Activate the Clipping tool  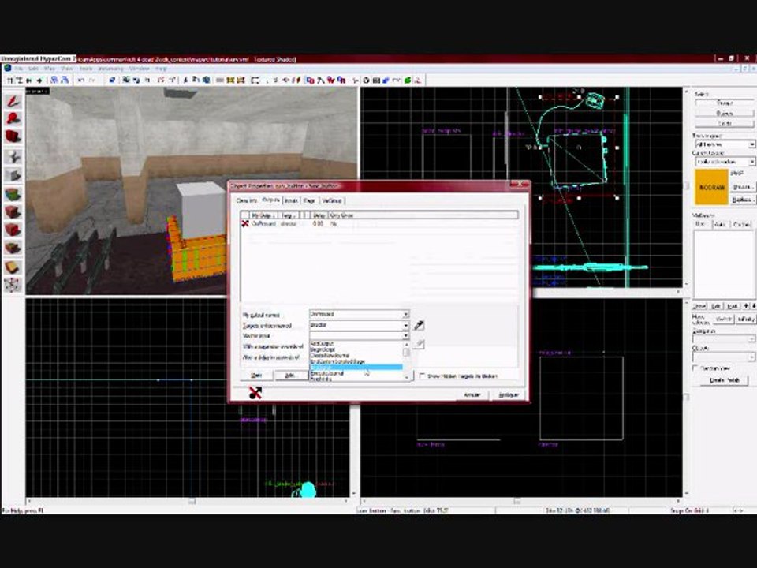coord(13,267)
